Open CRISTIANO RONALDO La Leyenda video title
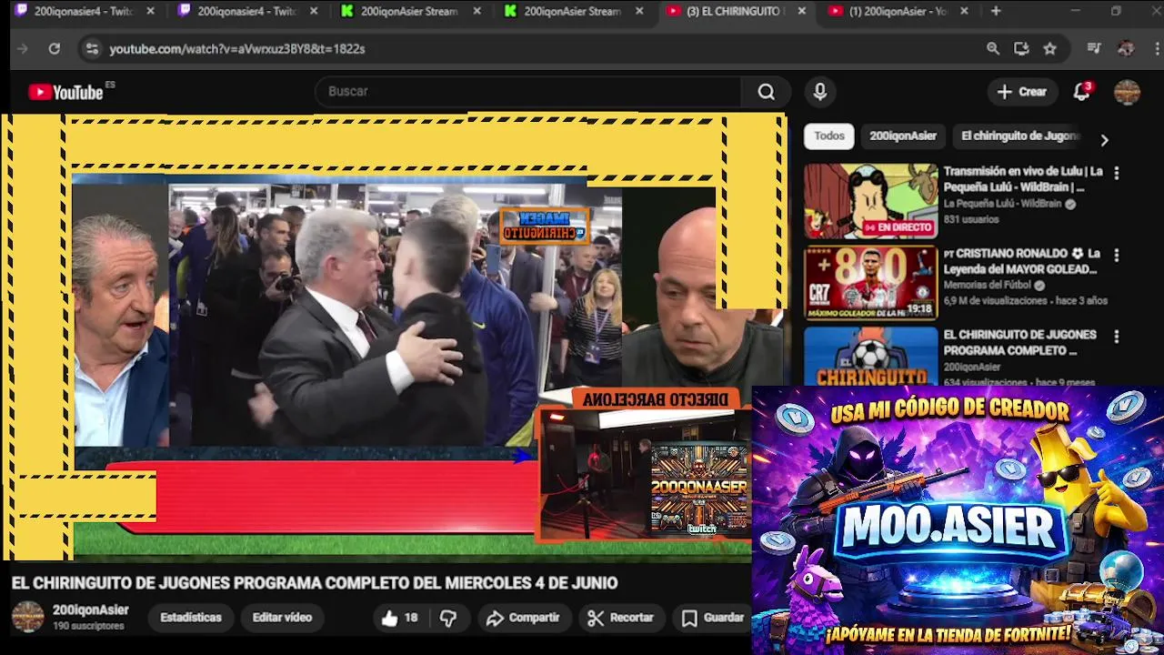Viewport: 1164px width, 655px height. 1022,261
